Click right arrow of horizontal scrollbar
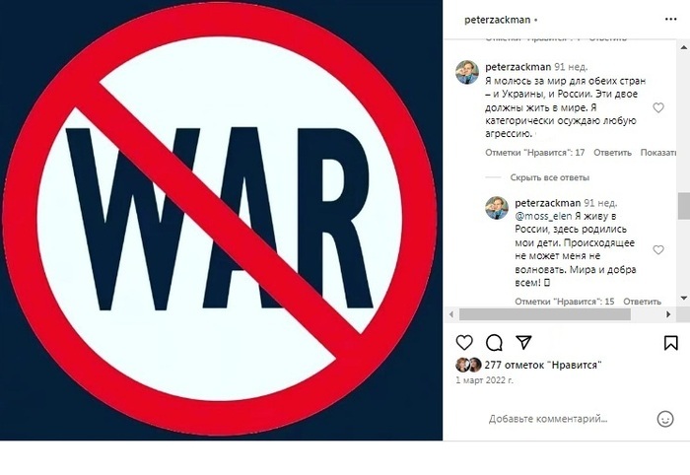 pyautogui.click(x=668, y=314)
